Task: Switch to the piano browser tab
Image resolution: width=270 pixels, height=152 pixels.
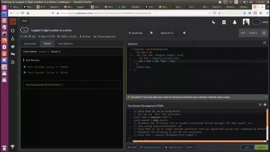Action: tap(81, 7)
